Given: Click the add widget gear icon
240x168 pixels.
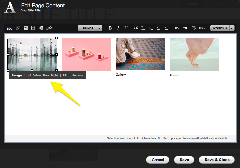Looking at the screenshot, I should coord(41,28).
